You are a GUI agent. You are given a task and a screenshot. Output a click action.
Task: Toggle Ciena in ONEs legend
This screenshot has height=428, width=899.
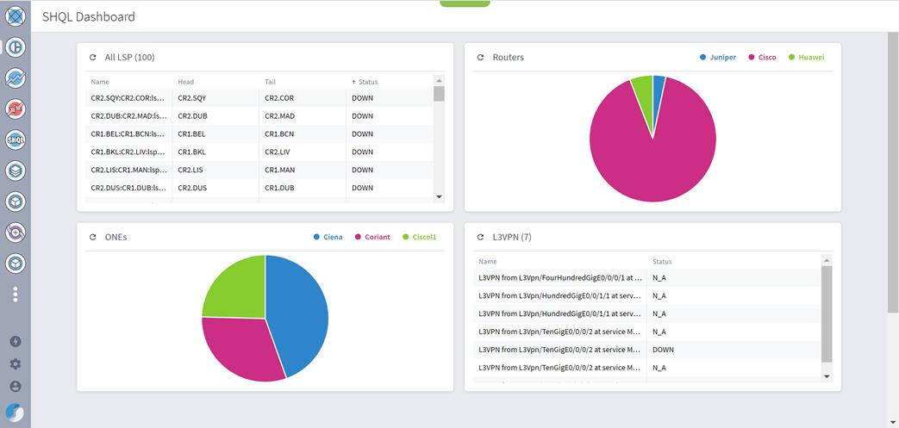[328, 237]
